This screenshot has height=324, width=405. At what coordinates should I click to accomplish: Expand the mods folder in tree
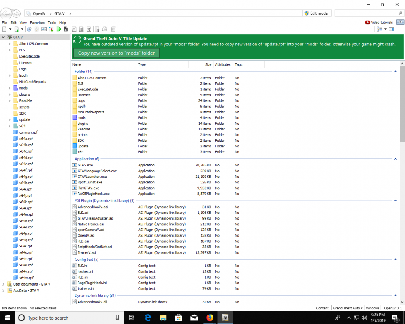(9, 88)
